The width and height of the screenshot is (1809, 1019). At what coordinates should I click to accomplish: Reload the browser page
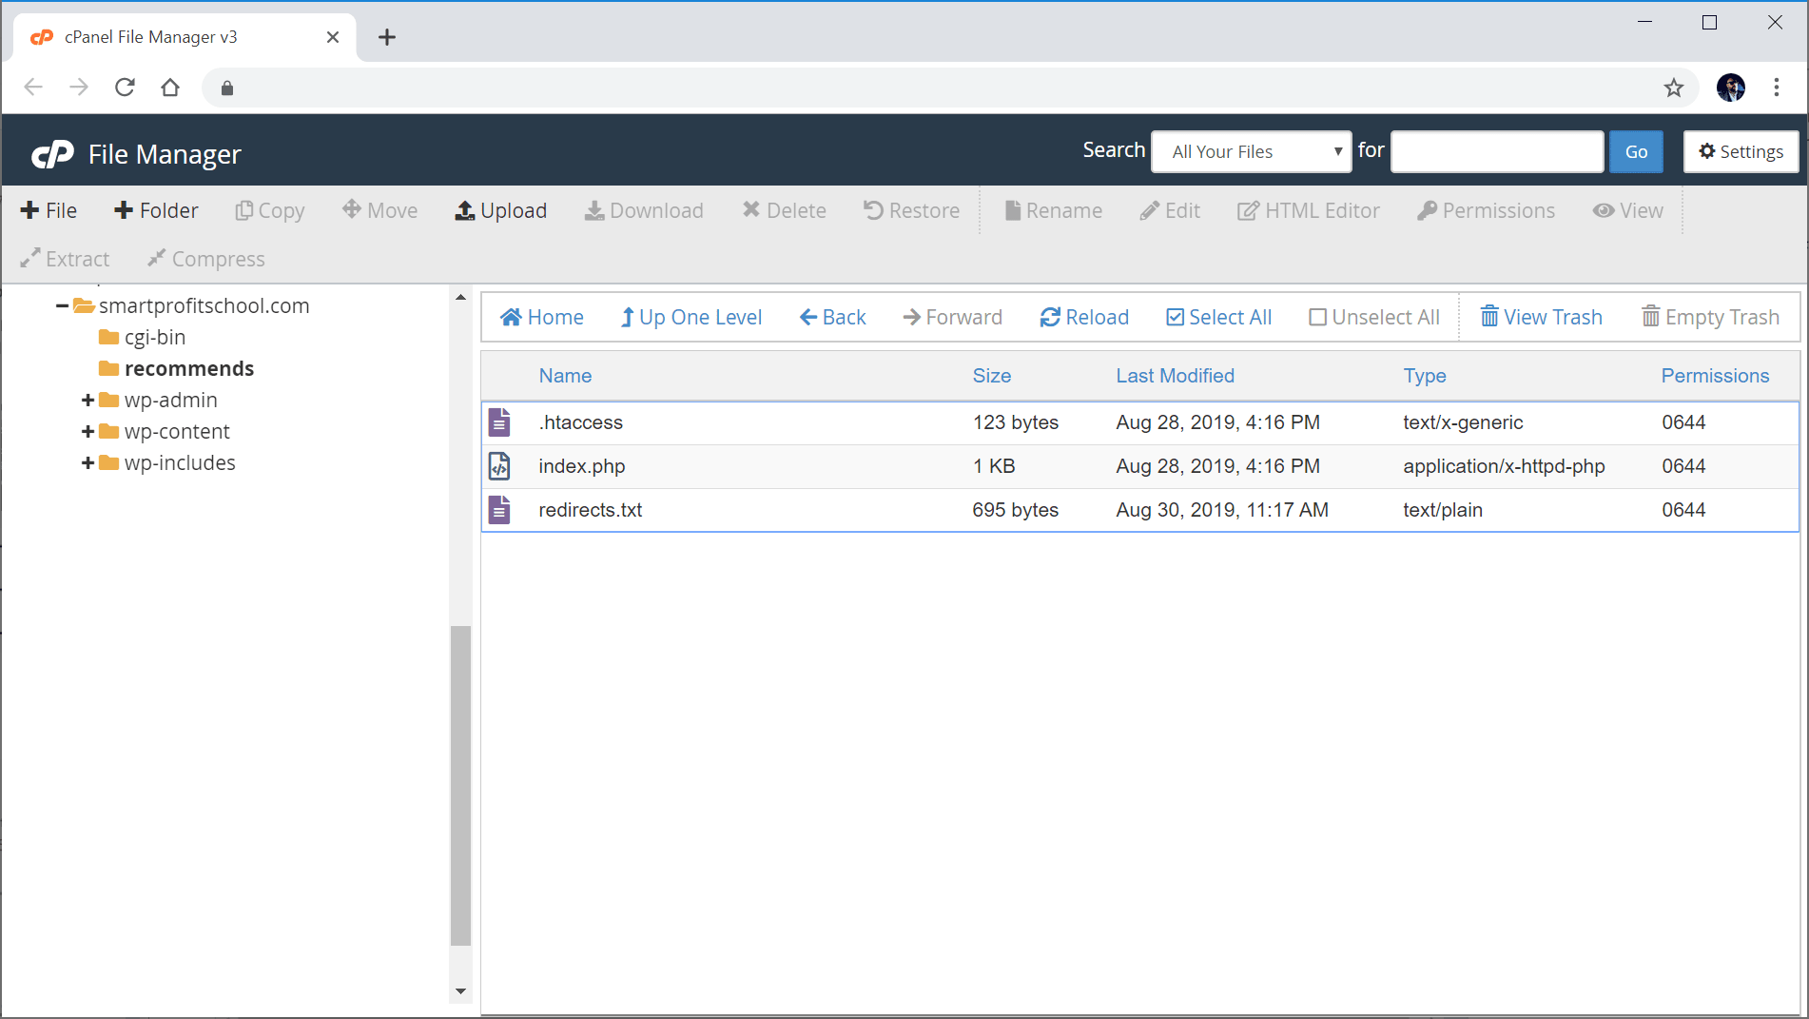point(125,88)
